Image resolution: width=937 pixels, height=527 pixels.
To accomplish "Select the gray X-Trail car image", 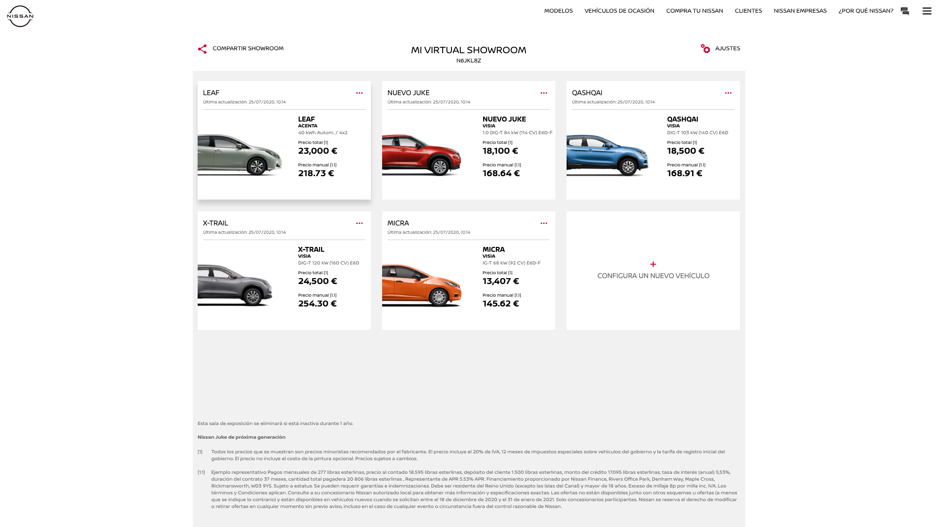I will [235, 285].
